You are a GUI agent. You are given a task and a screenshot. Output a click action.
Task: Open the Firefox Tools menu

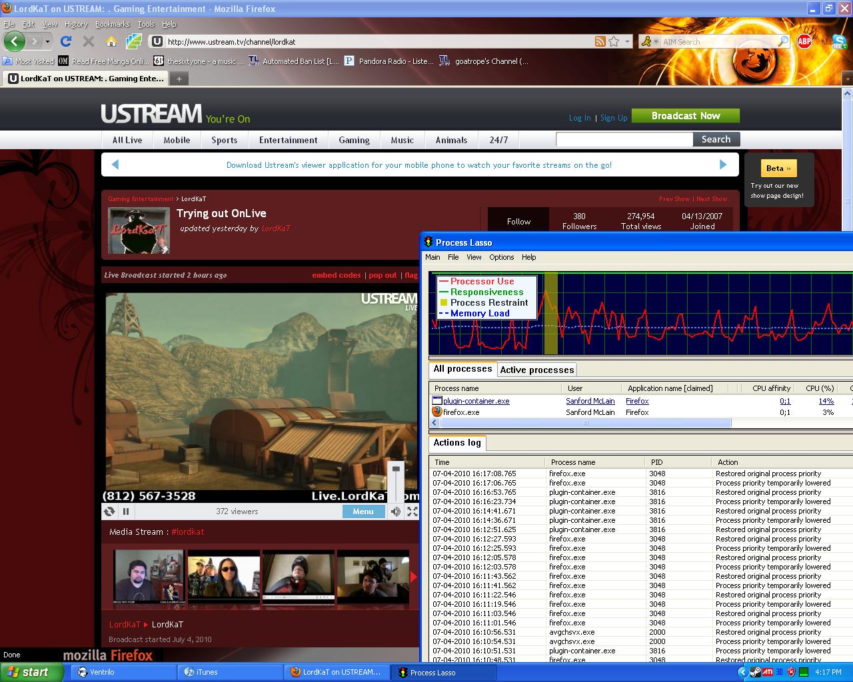point(146,24)
